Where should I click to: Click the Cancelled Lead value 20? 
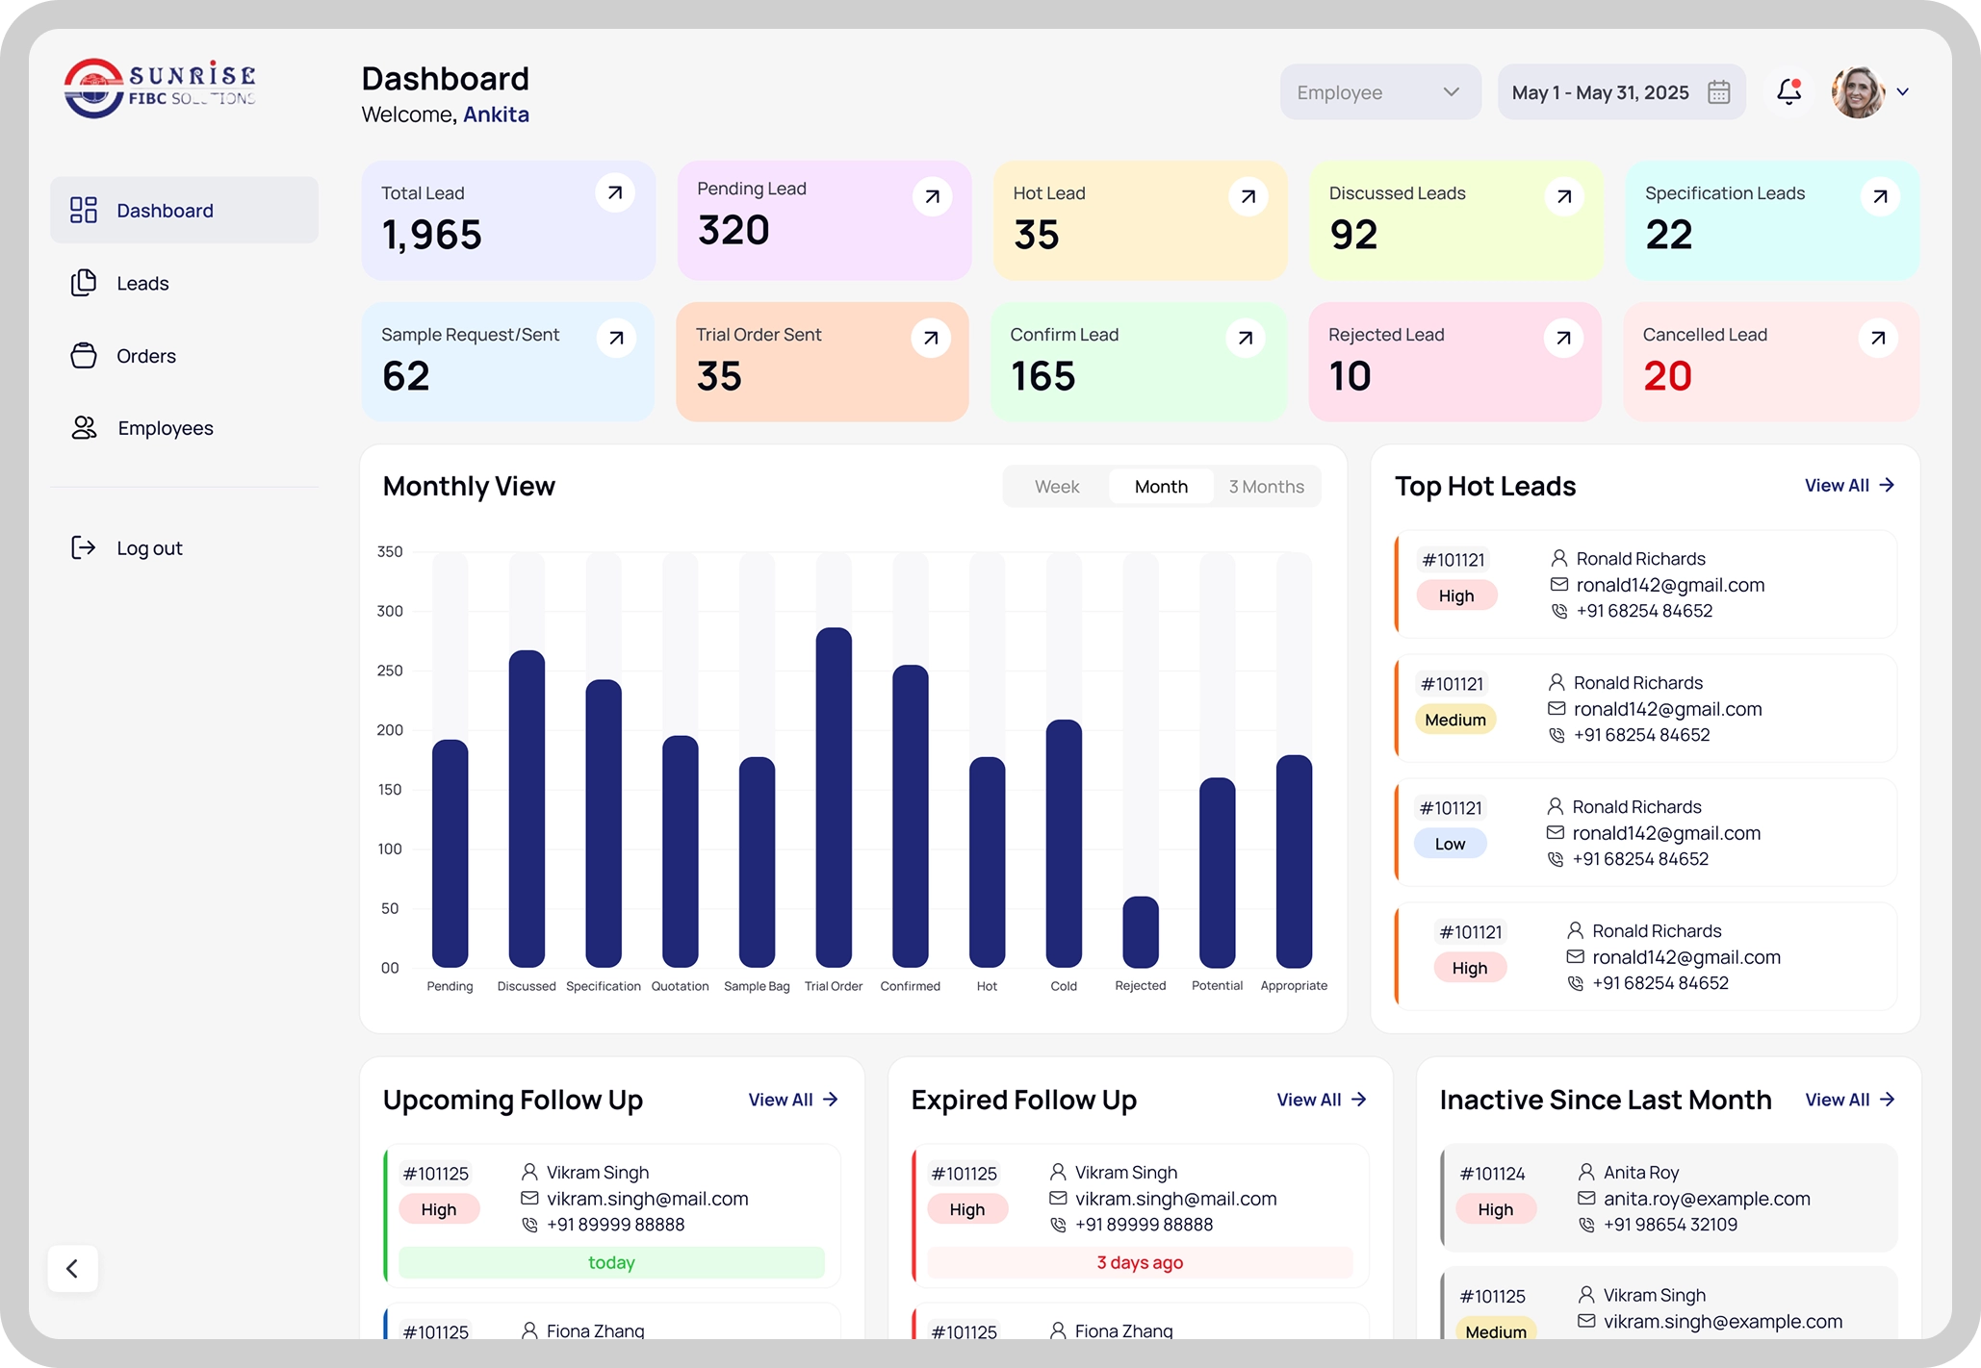[1667, 376]
